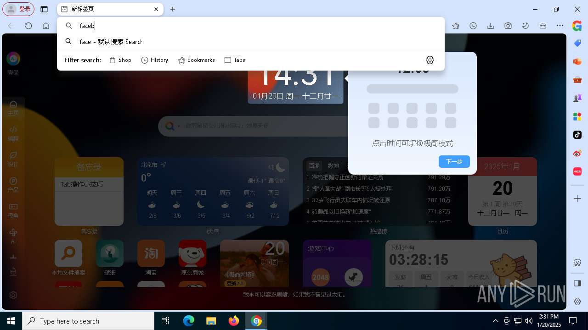Go to the browser home page

click(x=46, y=26)
